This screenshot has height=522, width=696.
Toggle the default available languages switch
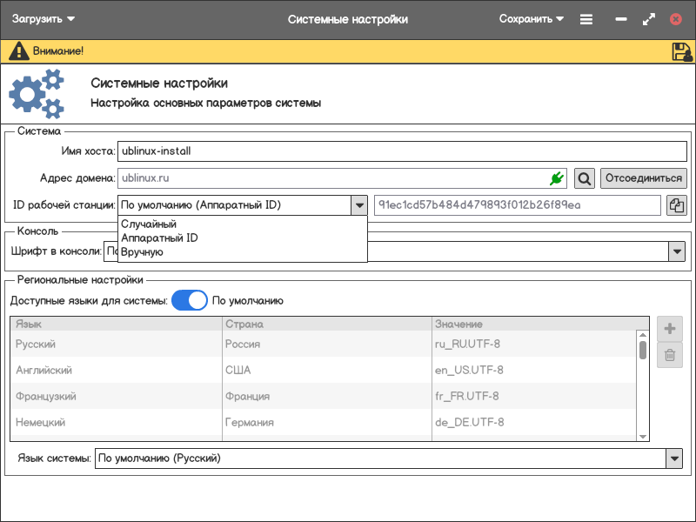point(190,300)
